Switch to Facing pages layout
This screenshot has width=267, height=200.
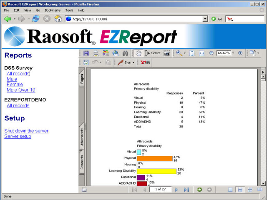259,190
